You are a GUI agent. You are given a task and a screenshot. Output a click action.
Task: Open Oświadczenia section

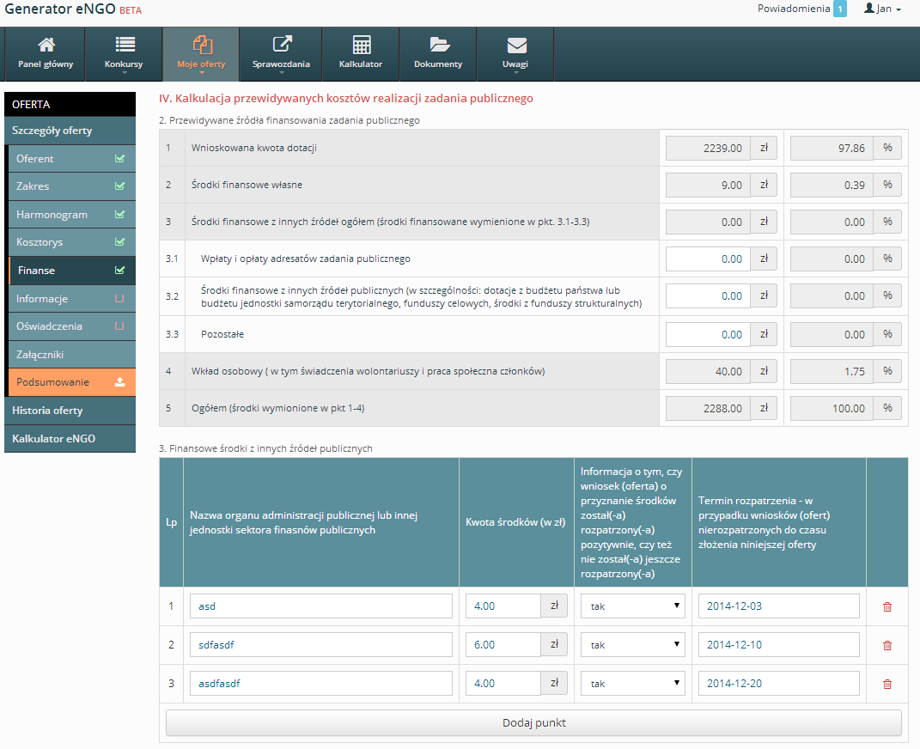[72, 326]
